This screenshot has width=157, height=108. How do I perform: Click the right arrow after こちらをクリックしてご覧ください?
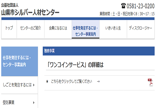[x=98, y=82]
